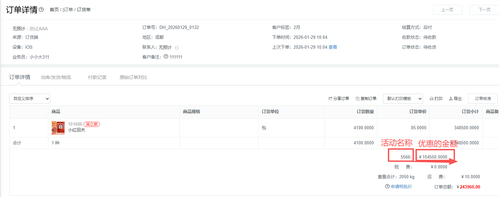Open the 出库/发货/物流 tab

pyautogui.click(x=56, y=78)
